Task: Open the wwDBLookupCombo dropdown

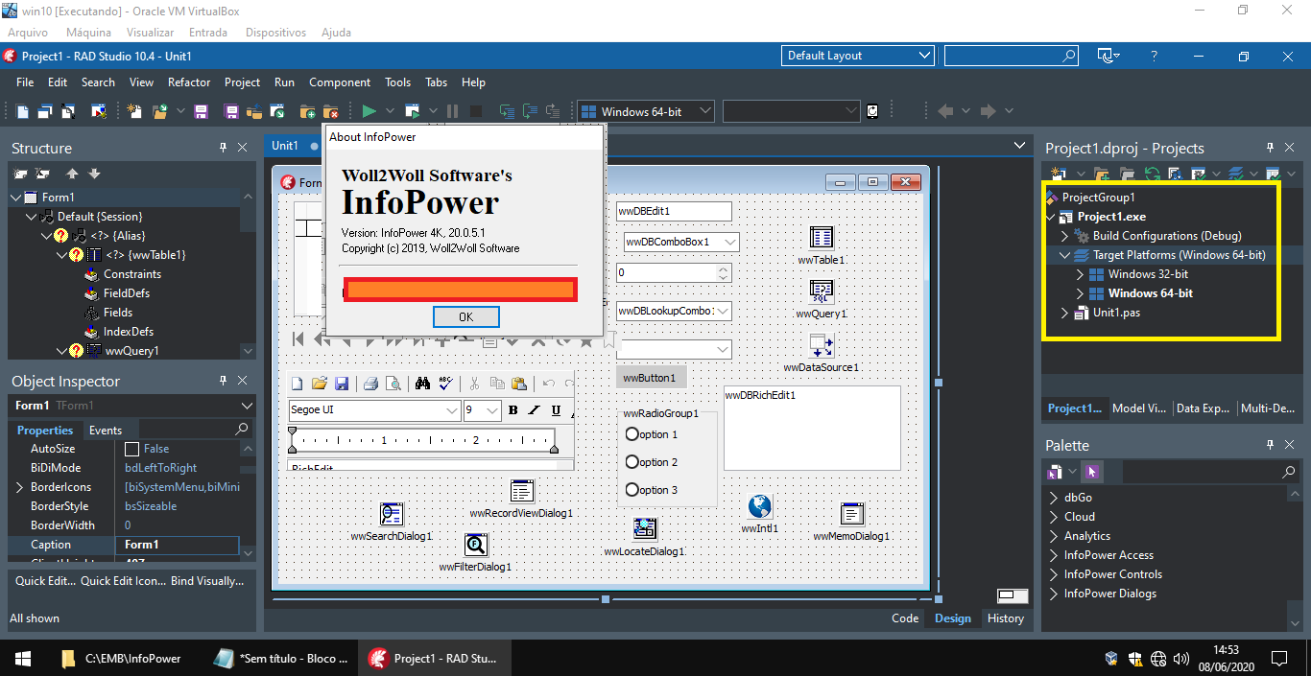Action: point(723,311)
